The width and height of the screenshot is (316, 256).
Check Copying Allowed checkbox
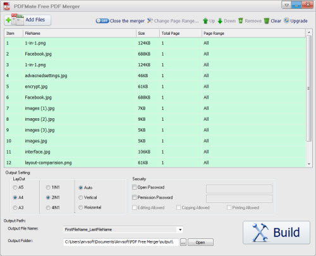(x=178, y=207)
